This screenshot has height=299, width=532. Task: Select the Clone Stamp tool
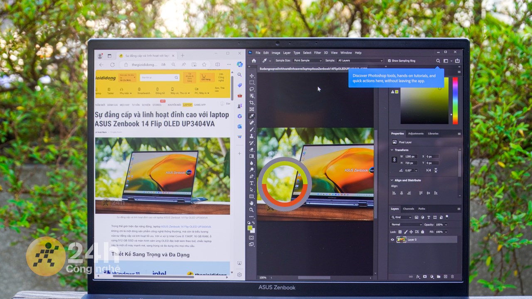tap(251, 136)
